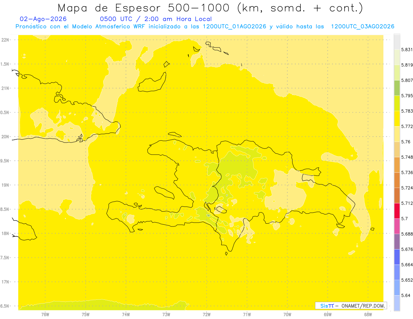
Task: Click the initialization time "1200UTC_01AGO2026"
Action: (x=235, y=26)
